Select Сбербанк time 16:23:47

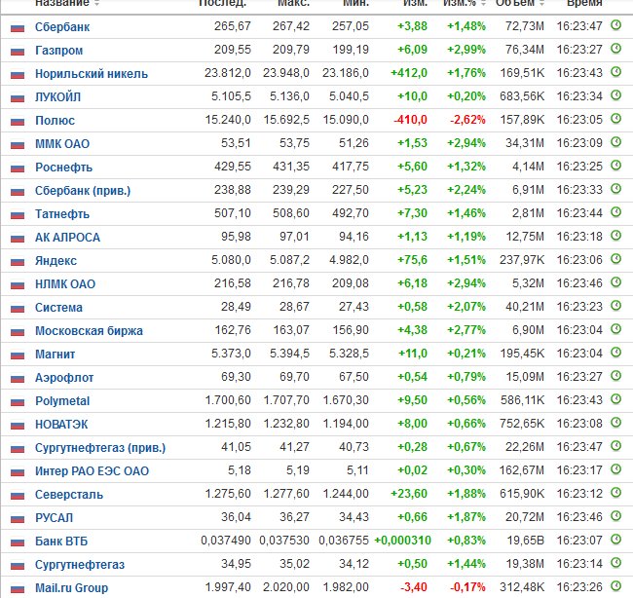tap(579, 26)
